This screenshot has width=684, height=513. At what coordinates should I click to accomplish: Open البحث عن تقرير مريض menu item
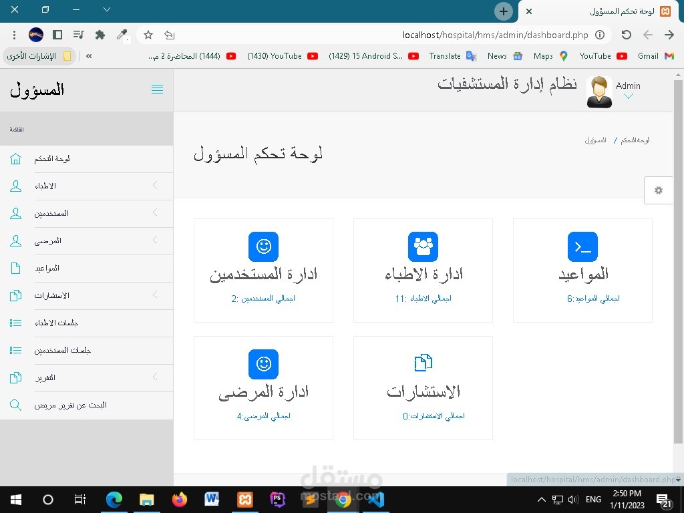tap(86, 405)
